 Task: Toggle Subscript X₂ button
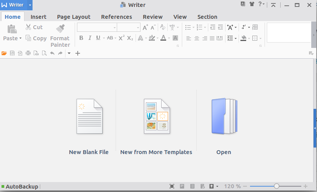(130, 38)
